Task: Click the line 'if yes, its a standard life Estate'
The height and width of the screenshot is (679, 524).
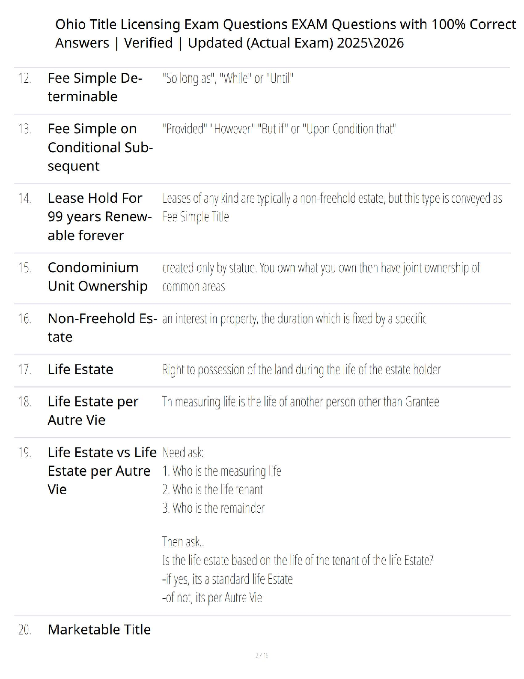Action: coord(227,579)
